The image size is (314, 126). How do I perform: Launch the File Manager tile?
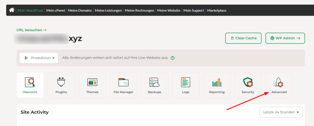(123, 85)
